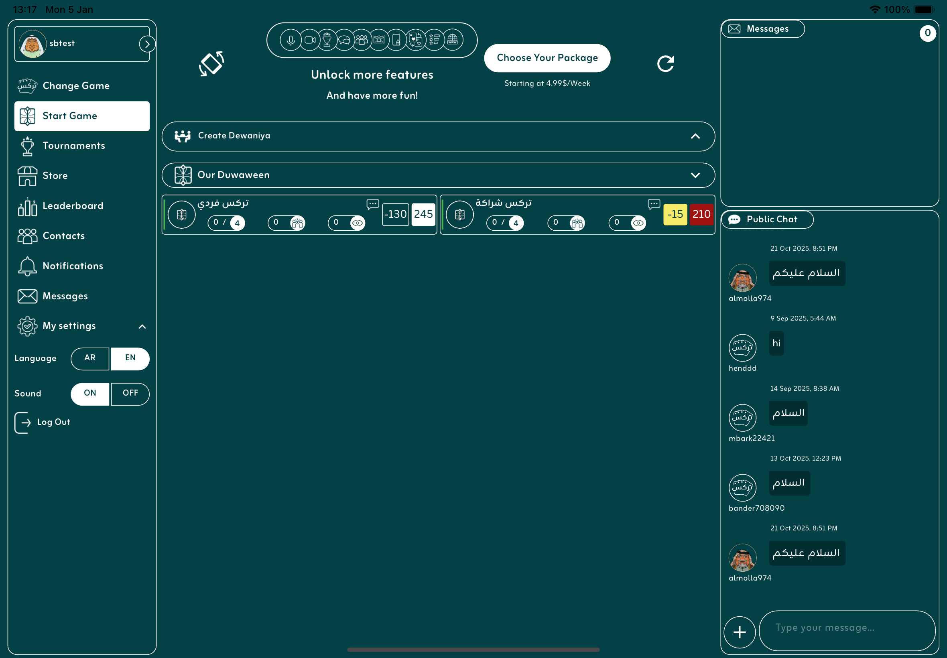The width and height of the screenshot is (947, 658).
Task: Click the refresh arrow icon
Action: pyautogui.click(x=665, y=64)
